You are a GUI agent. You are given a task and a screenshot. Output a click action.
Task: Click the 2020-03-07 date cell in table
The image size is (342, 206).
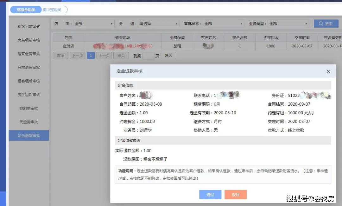[x=302, y=46]
